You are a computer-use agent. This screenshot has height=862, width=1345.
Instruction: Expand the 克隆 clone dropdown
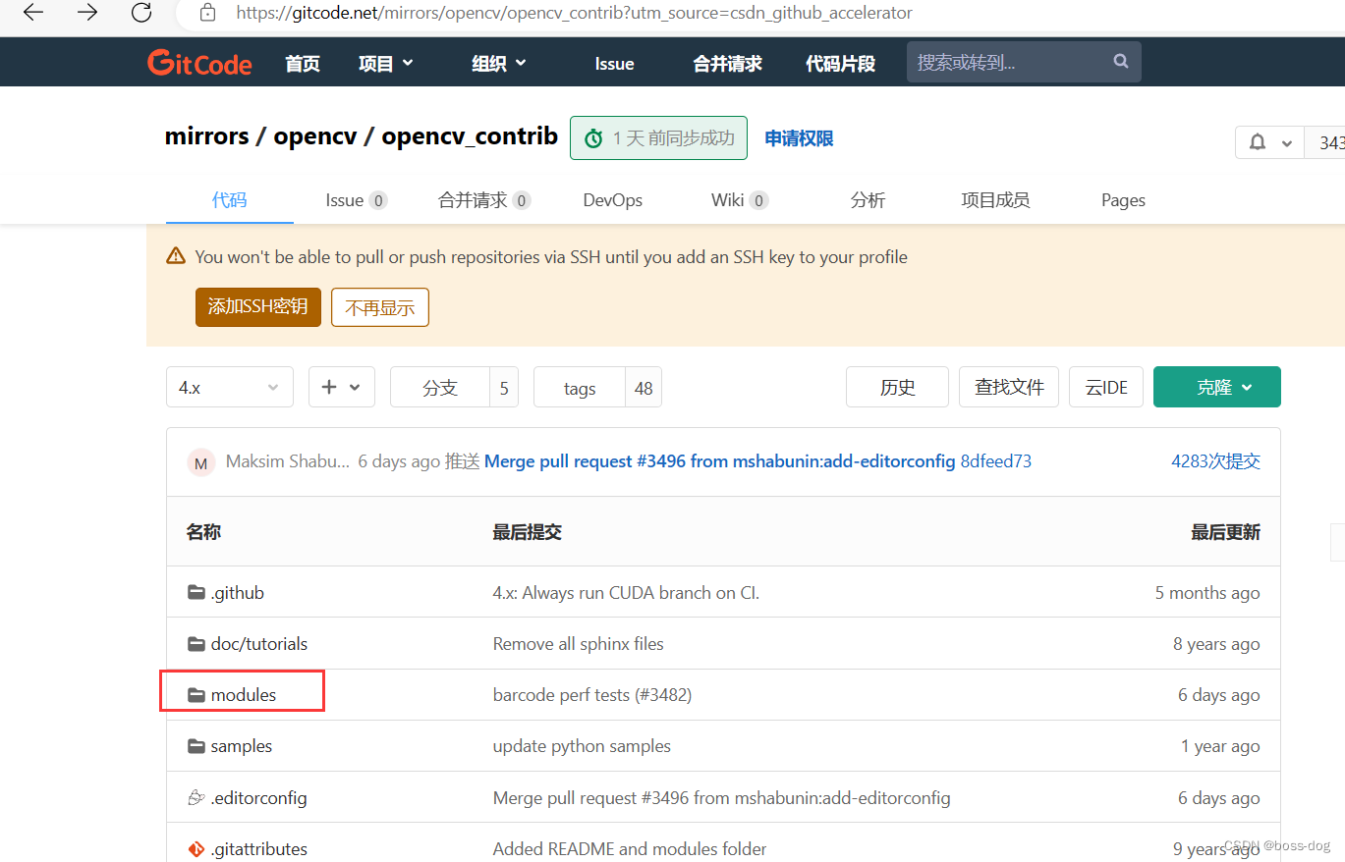(x=1216, y=387)
